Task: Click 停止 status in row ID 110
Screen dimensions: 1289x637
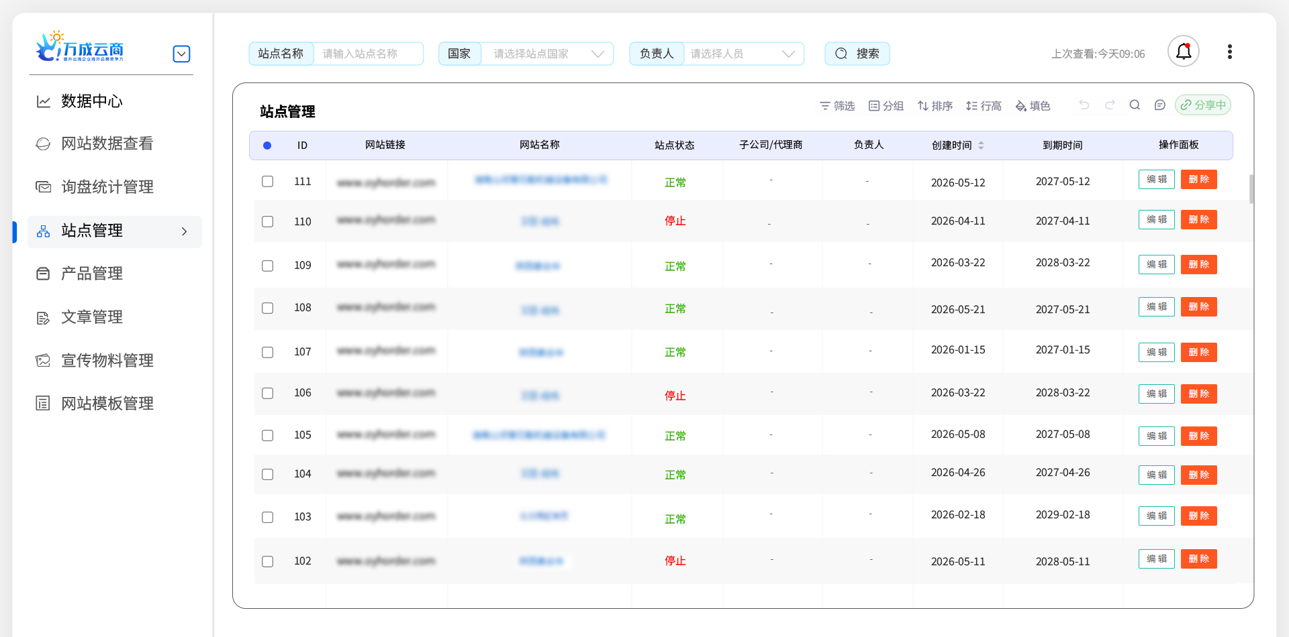Action: click(675, 221)
